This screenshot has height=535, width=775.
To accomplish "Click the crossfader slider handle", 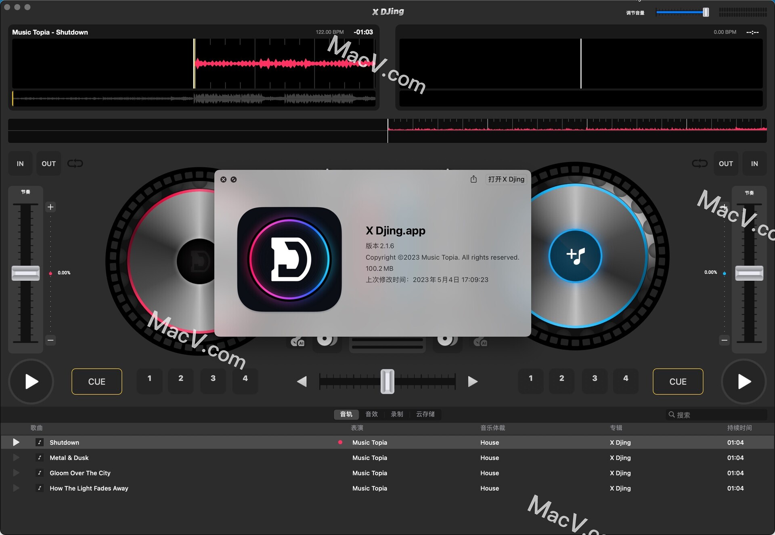I will pyautogui.click(x=387, y=381).
